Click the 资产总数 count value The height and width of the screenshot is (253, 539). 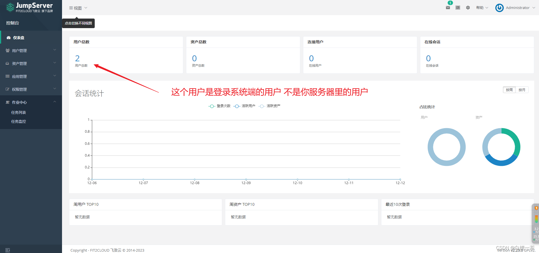pos(195,58)
